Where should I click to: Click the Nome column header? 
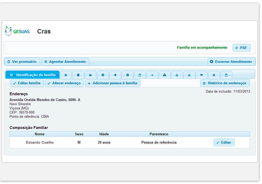pos(40,134)
